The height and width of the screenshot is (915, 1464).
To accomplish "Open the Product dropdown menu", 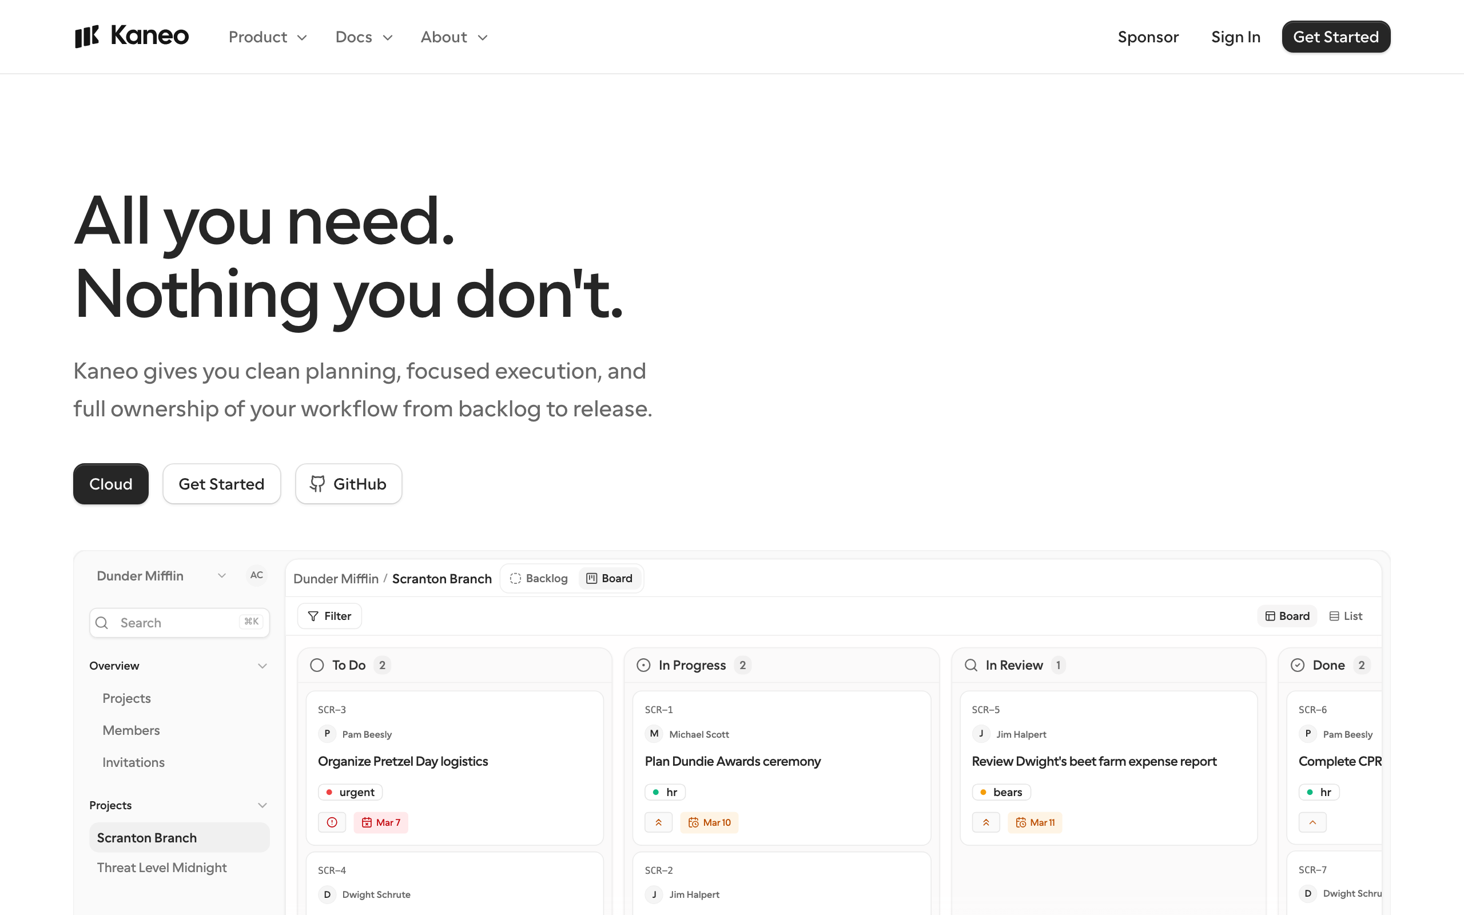I will pos(268,37).
